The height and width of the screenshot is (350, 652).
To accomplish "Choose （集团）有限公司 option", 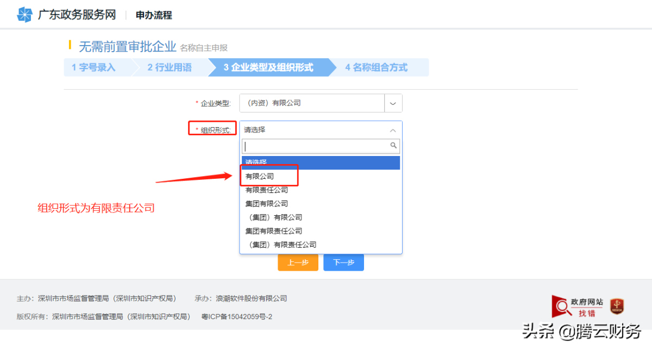I will point(273,217).
